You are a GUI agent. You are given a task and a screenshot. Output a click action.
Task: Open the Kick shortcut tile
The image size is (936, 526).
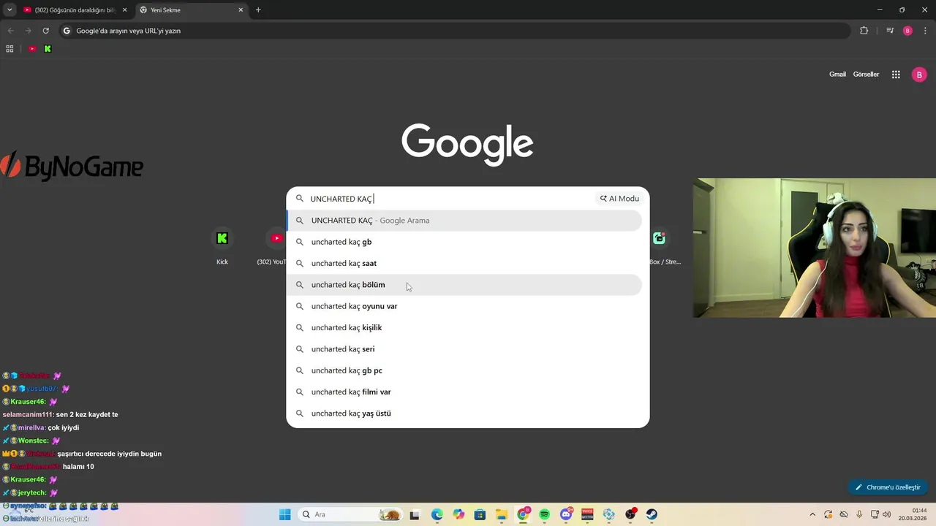pyautogui.click(x=222, y=247)
